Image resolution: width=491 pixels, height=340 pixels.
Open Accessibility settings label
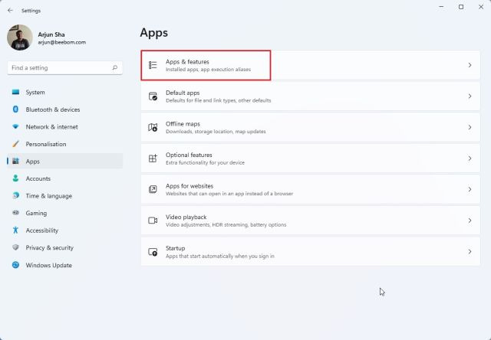click(42, 230)
